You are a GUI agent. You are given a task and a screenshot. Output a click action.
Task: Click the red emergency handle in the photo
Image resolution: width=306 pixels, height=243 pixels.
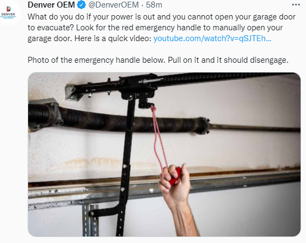[176, 176]
